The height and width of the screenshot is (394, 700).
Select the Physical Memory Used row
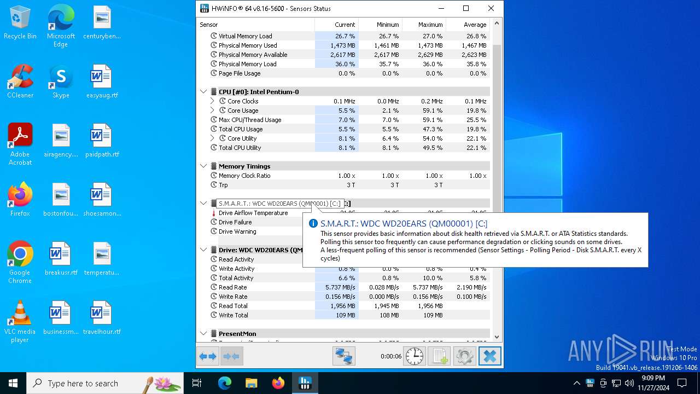tap(345, 45)
